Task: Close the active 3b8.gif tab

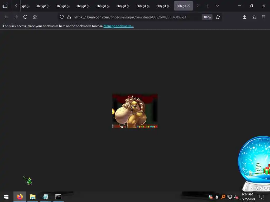Action: coord(189,6)
